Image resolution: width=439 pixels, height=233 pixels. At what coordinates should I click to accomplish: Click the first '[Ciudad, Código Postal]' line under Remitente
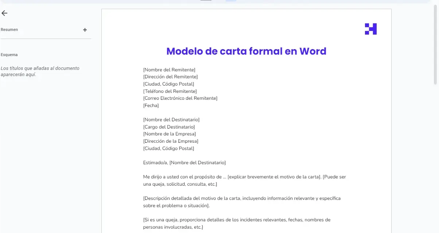[168, 84]
